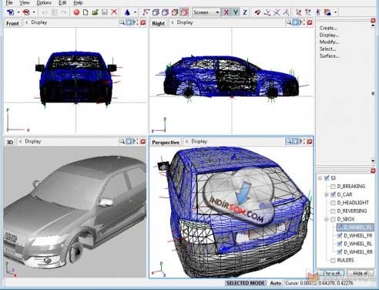Maximize the Perspective viewport with red icon
This screenshot has height=290, width=379.
310,141
